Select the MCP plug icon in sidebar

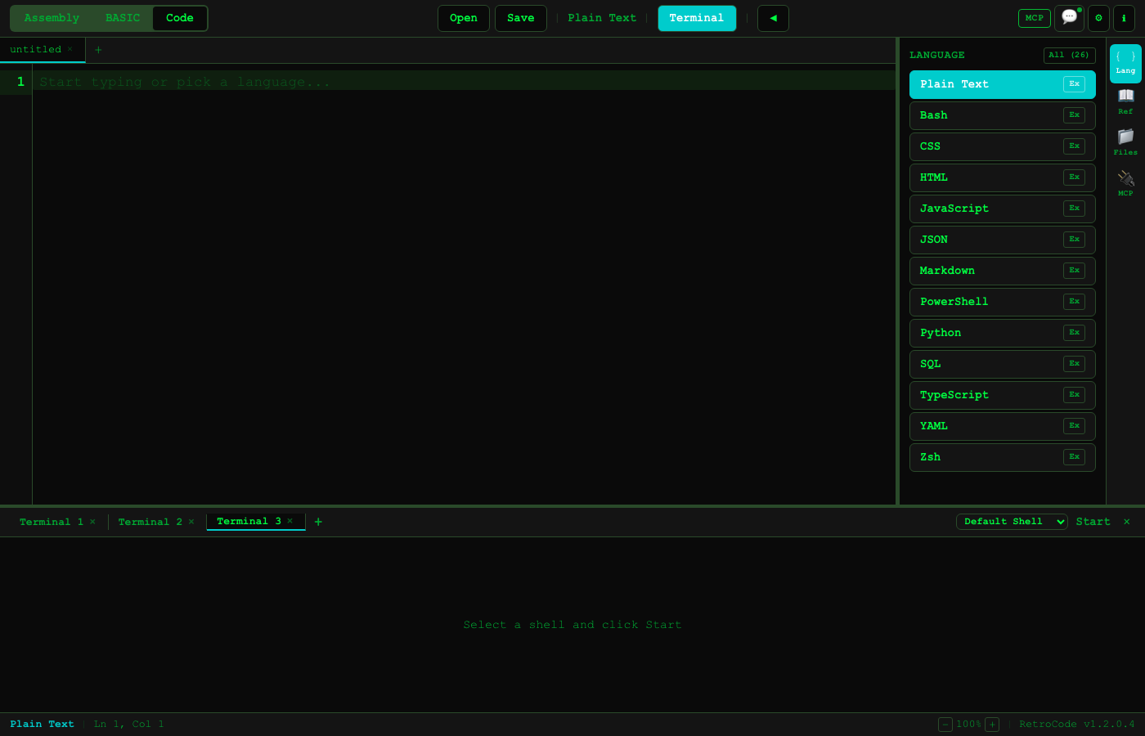(1125, 182)
